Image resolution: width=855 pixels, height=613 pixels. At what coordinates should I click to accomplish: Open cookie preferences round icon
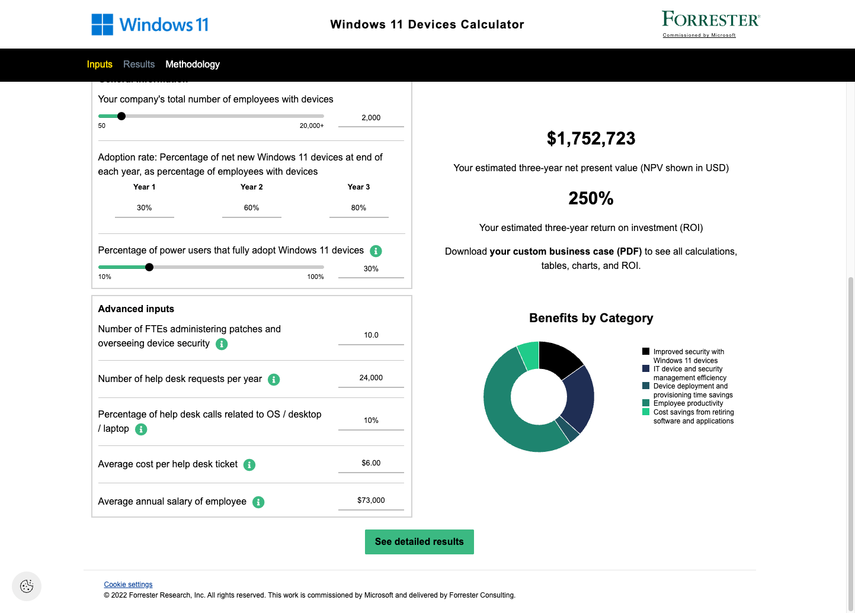tap(27, 586)
